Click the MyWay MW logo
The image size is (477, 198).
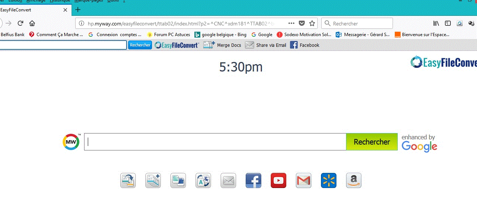[71, 142]
